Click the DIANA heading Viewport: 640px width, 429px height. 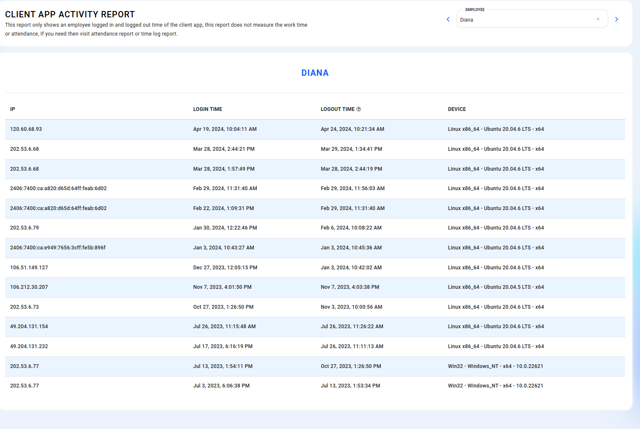[x=315, y=73]
